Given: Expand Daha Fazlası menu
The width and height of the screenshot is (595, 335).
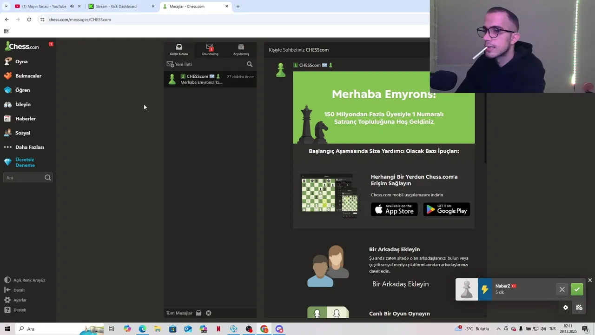Looking at the screenshot, I should coord(24,147).
